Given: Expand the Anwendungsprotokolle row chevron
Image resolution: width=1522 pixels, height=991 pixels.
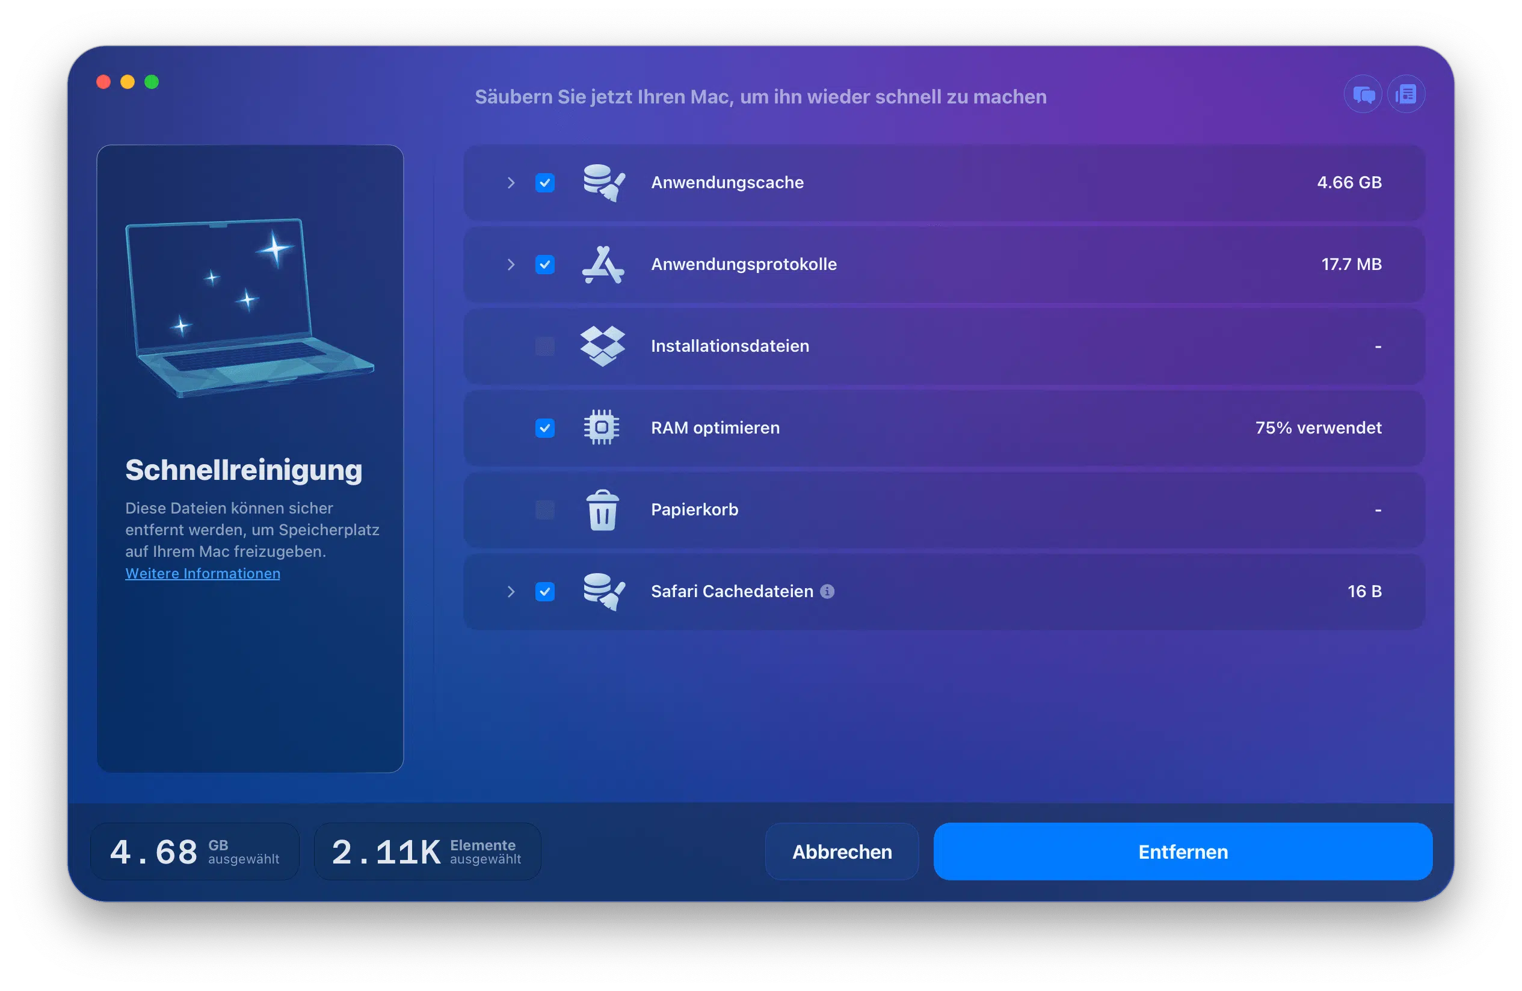Looking at the screenshot, I should [x=511, y=265].
